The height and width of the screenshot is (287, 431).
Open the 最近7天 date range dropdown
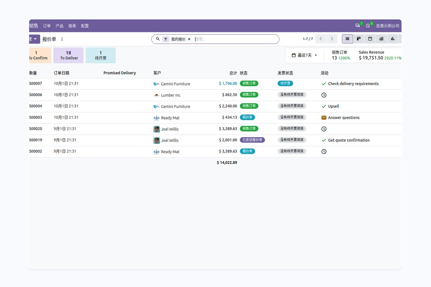305,55
